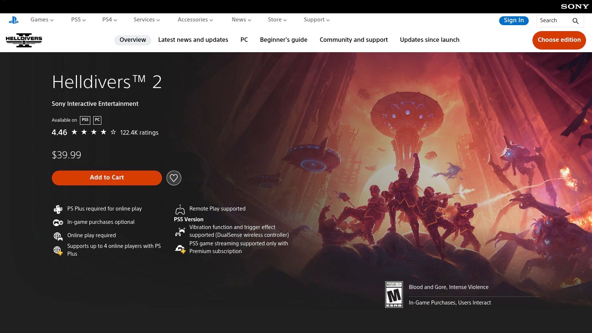This screenshot has height=333, width=592.
Task: Open the PS4 dropdown menu
Action: click(x=110, y=20)
